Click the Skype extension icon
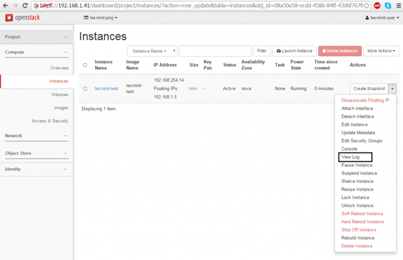403x260 pixels. point(387,5)
